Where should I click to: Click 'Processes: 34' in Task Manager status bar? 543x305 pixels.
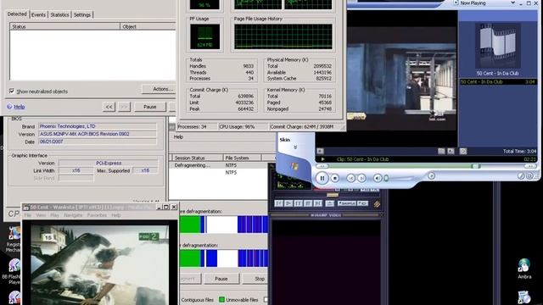pyautogui.click(x=192, y=127)
